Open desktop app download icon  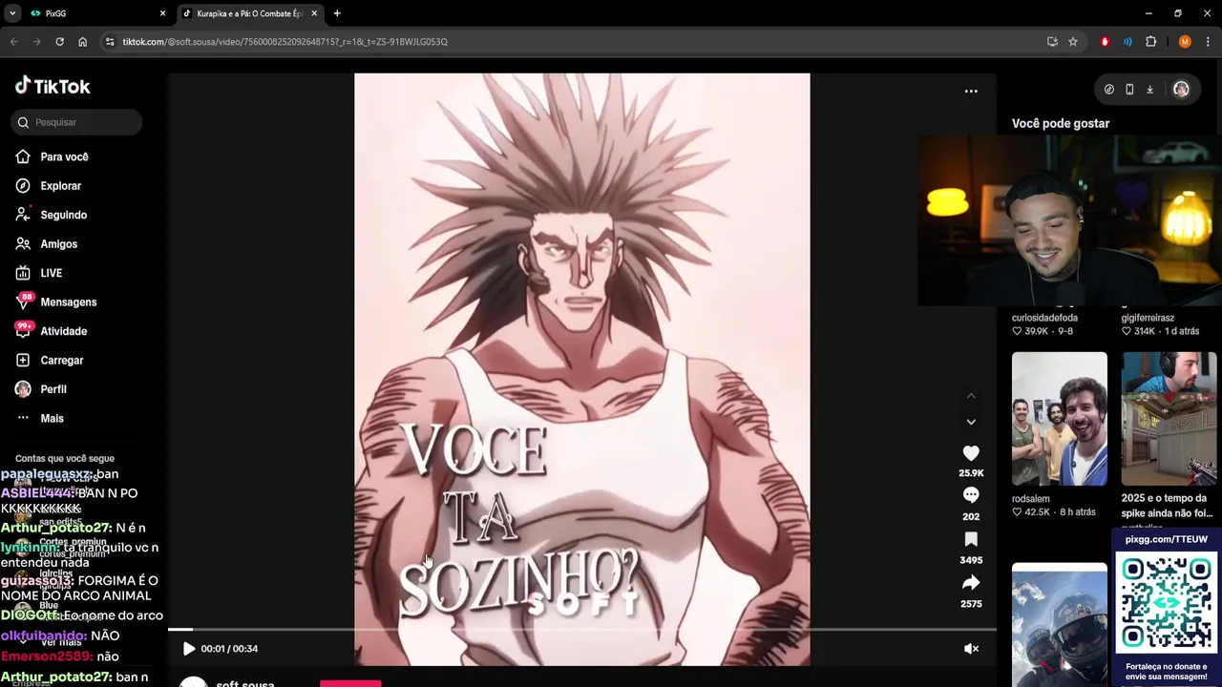[1149, 90]
